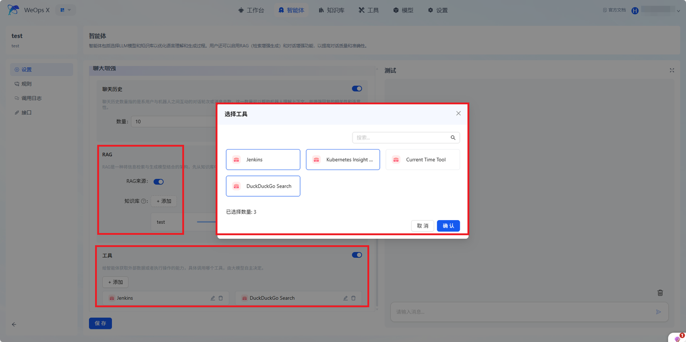The image size is (686, 342).
Task: Expand the user account menu arrow
Action: tap(679, 11)
